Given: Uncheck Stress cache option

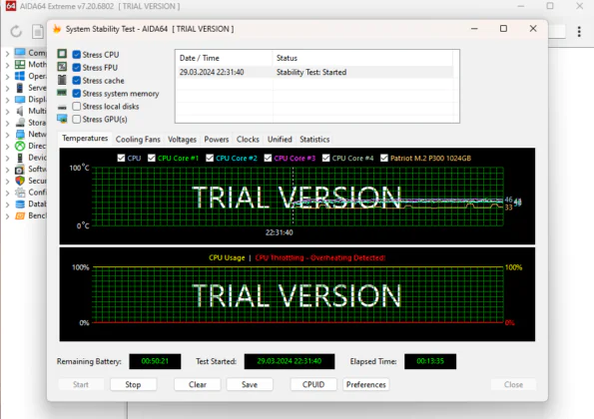Looking at the screenshot, I should [77, 80].
